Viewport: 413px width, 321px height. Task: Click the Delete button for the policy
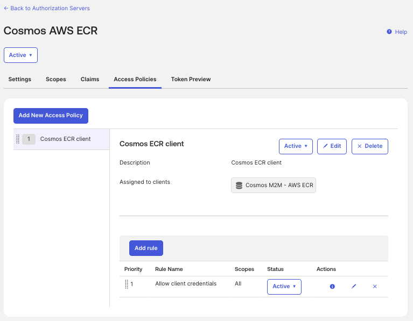(370, 146)
